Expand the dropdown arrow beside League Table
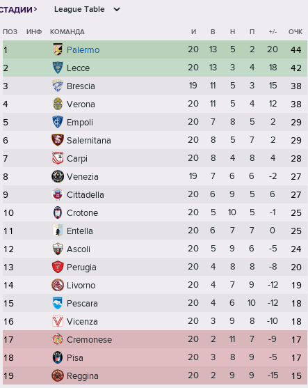Image resolution: width=308 pixels, height=388 pixels. [117, 10]
